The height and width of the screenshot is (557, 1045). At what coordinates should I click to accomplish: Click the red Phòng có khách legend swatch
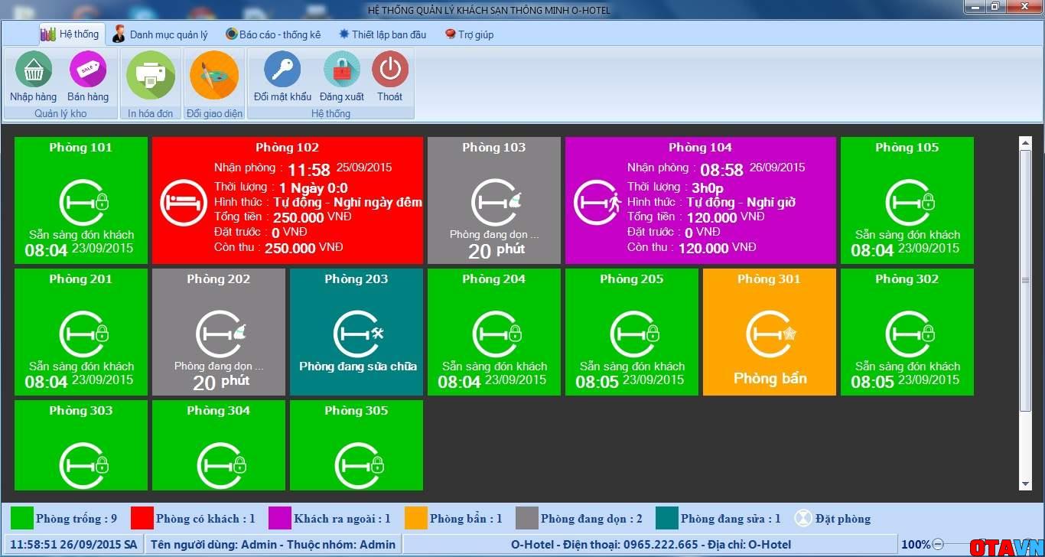click(142, 519)
